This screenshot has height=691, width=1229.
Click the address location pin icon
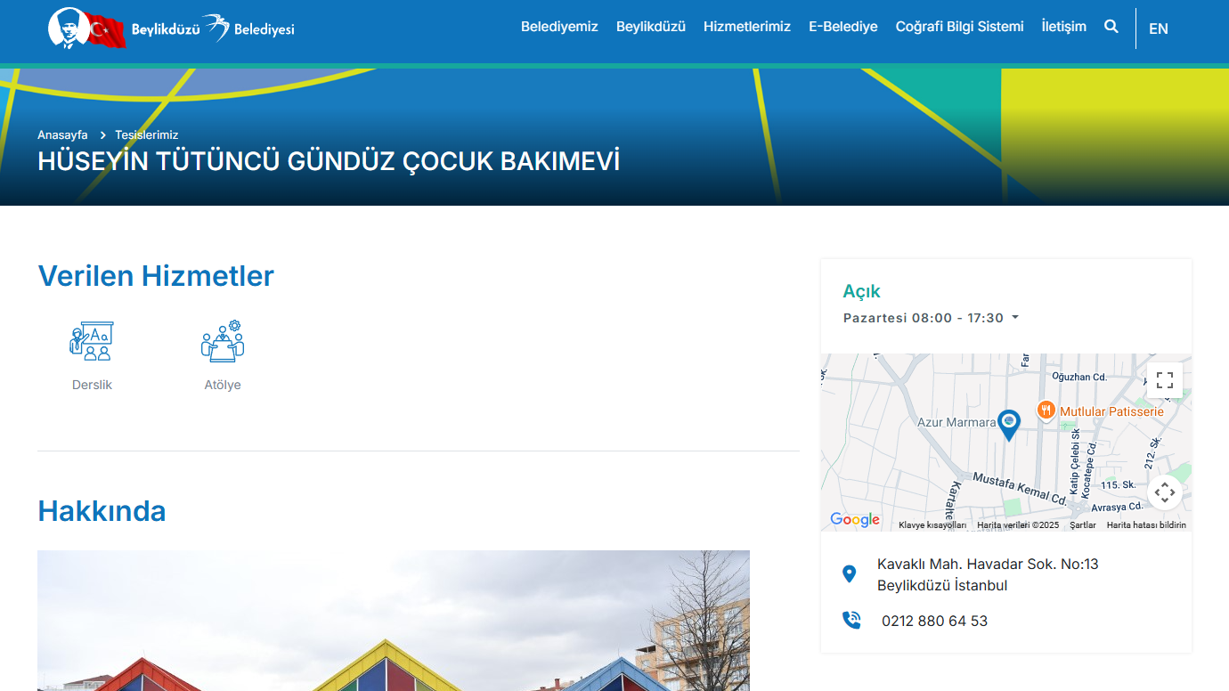[849, 574]
